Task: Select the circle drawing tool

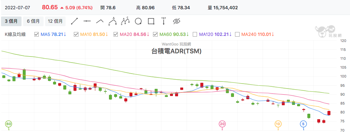Action: pyautogui.click(x=138, y=21)
